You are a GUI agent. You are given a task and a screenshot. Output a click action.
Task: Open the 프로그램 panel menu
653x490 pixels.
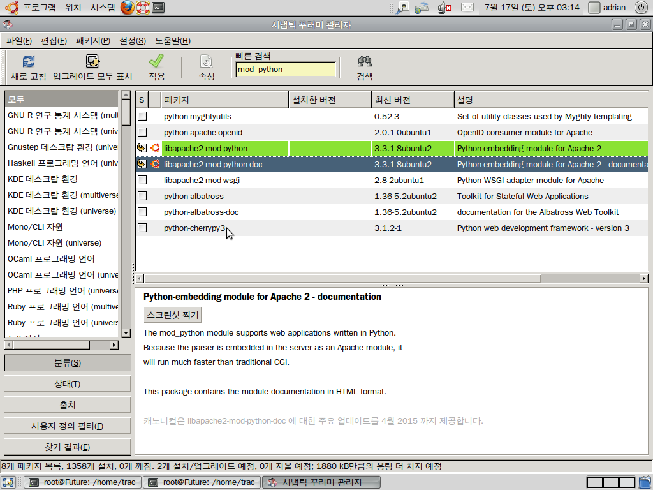pyautogui.click(x=39, y=7)
